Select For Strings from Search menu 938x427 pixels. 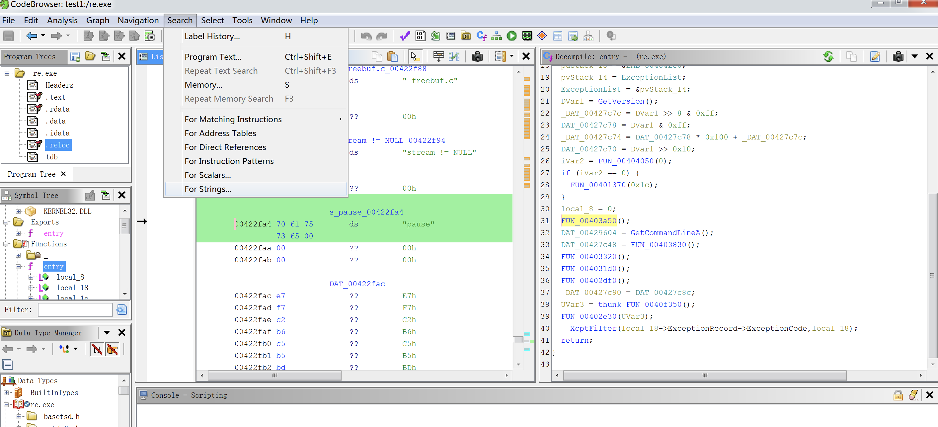click(x=207, y=188)
